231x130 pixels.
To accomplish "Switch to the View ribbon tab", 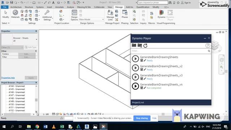I will 110,7.
